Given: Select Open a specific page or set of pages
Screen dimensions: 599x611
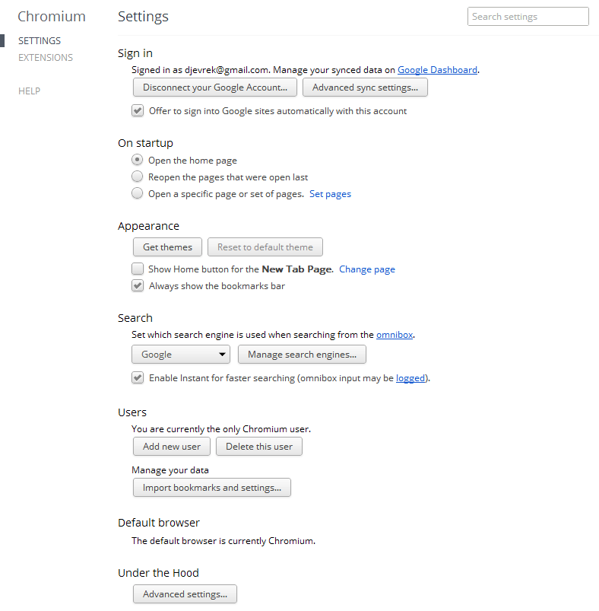Looking at the screenshot, I should 137,193.
